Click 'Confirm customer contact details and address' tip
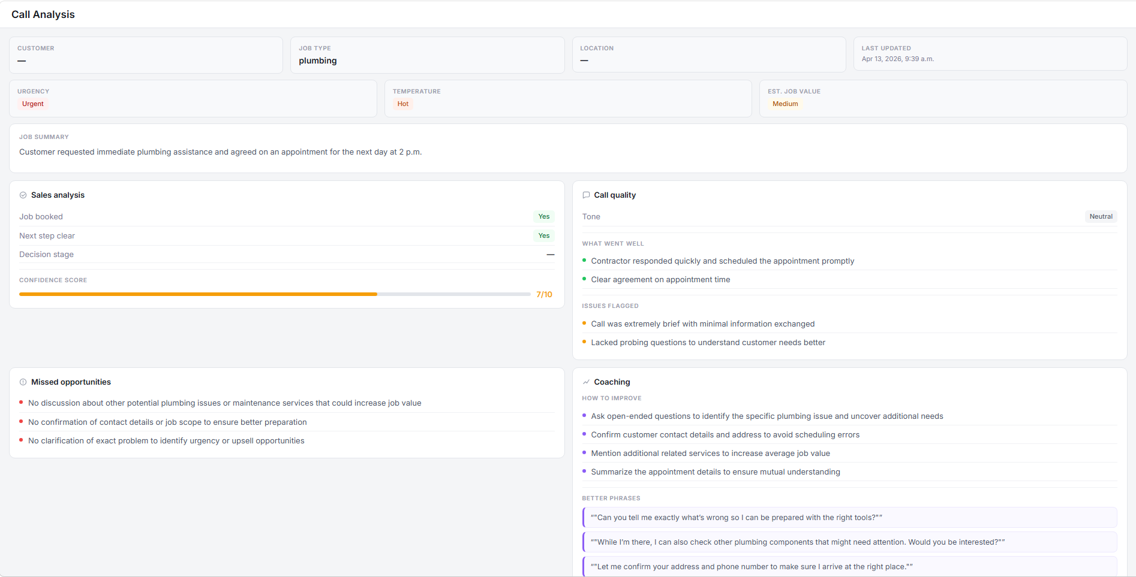The height and width of the screenshot is (577, 1136). (726, 435)
